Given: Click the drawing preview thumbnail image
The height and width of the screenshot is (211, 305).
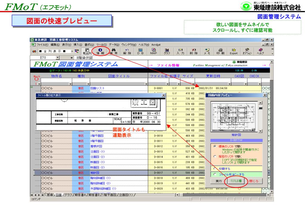Looking at the screenshot, I should coord(234,117).
